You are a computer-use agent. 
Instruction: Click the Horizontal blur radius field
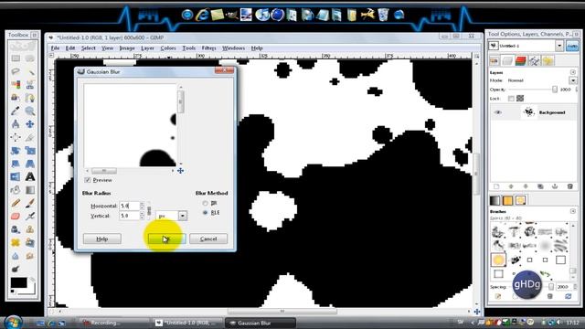point(129,206)
